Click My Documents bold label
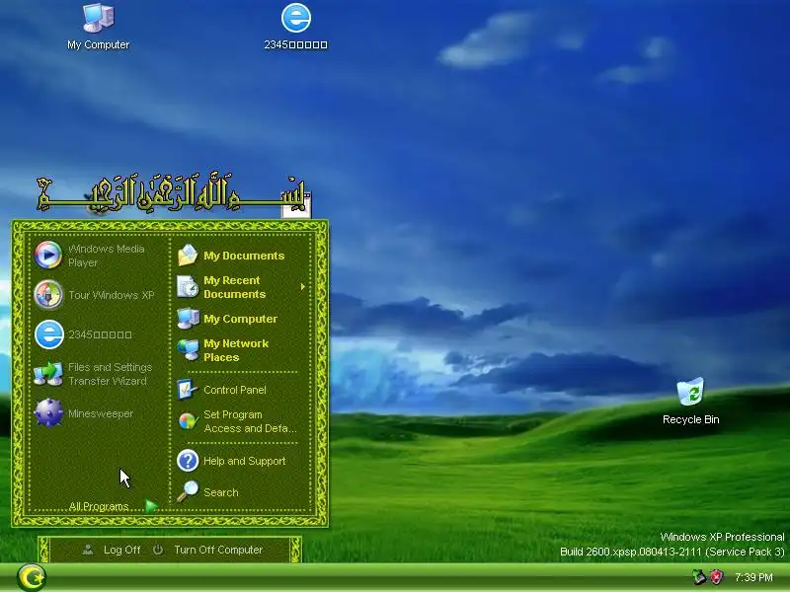 point(244,256)
